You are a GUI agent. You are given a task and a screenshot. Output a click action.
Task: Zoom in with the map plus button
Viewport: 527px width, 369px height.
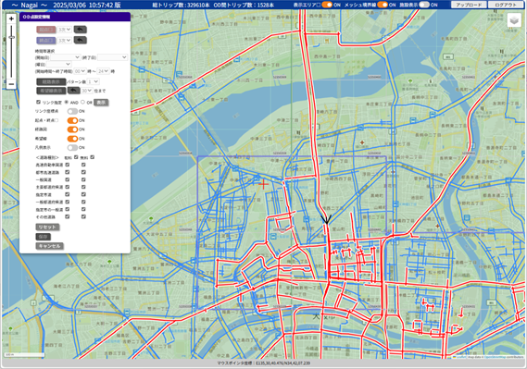click(11, 18)
